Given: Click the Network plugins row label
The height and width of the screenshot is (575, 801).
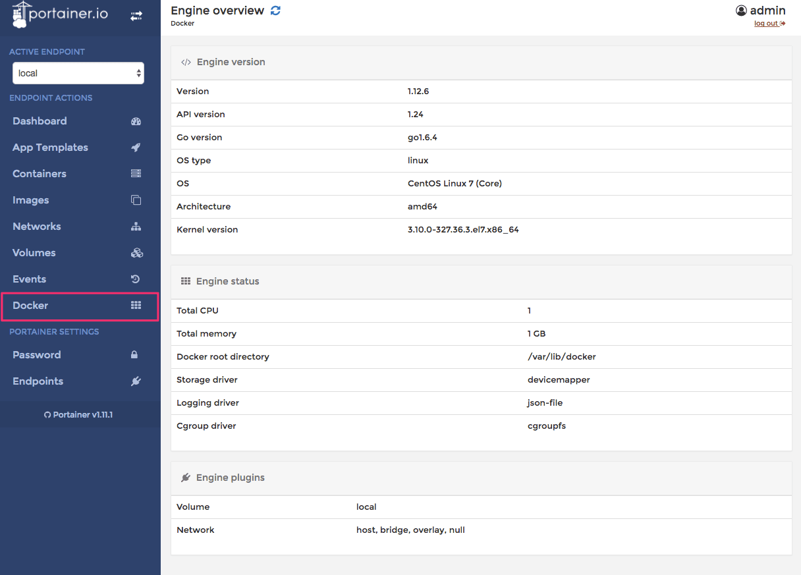Looking at the screenshot, I should [x=196, y=530].
